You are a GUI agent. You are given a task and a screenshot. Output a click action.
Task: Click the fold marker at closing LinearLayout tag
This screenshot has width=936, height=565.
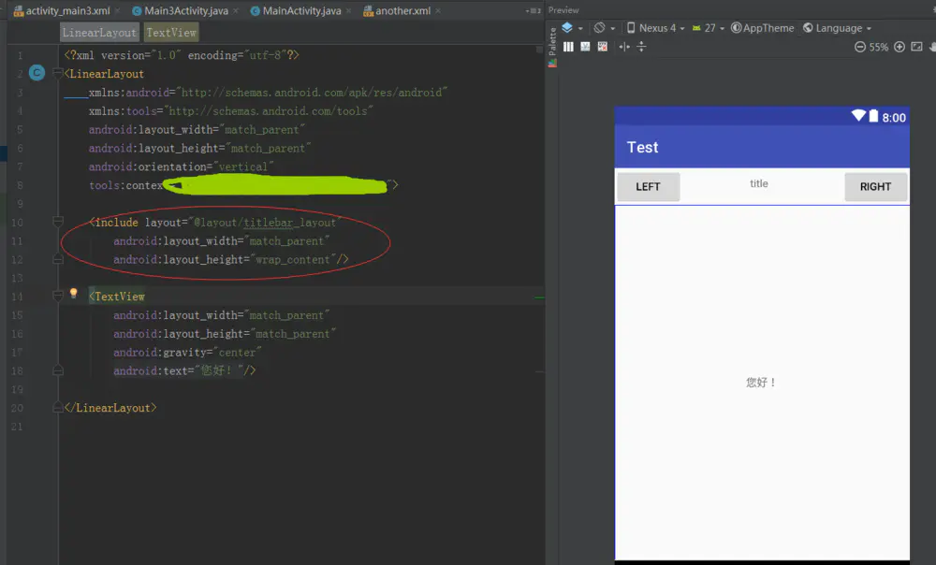point(58,408)
